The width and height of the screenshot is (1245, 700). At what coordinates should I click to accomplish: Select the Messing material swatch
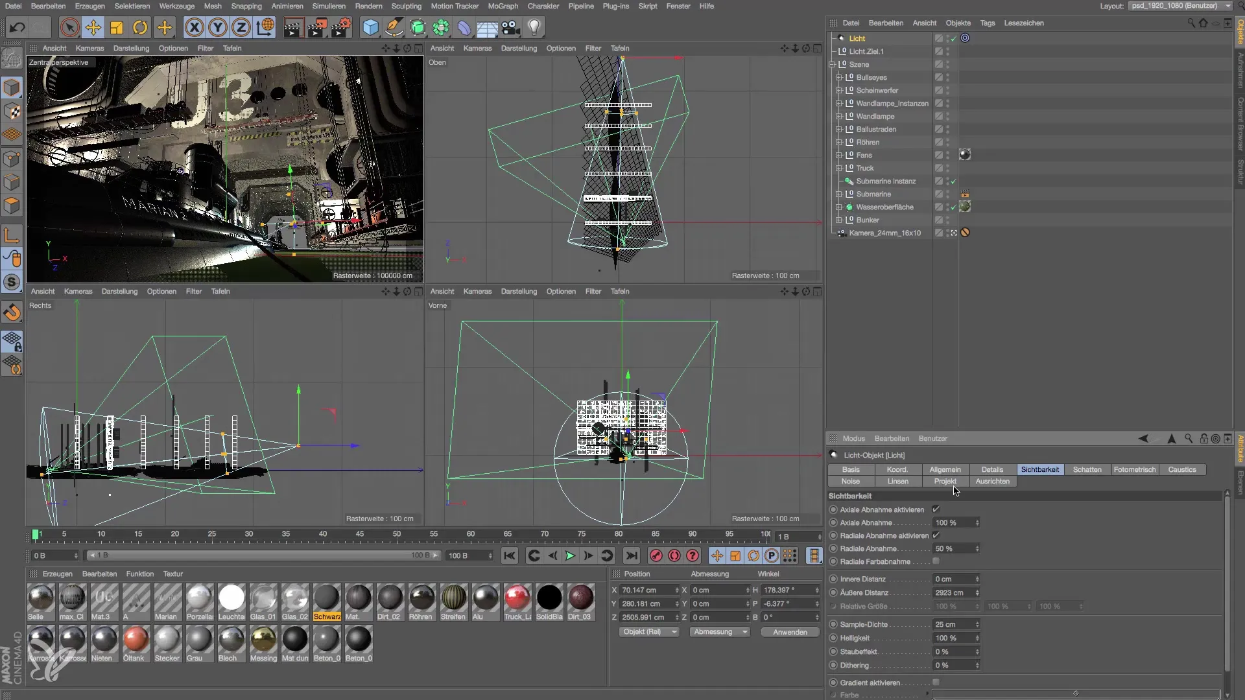pos(263,644)
